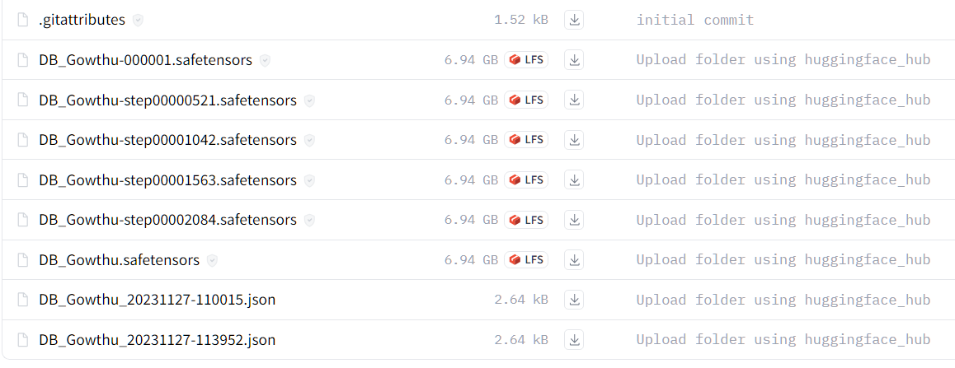This screenshot has width=955, height=368.
Task: Click download icon for DB_Gowthu-step00000521.safetensors
Action: tap(574, 100)
